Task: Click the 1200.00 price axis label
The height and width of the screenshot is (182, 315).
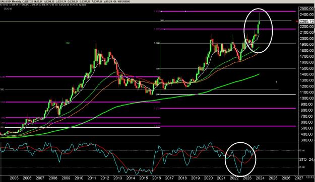Action: point(306,86)
